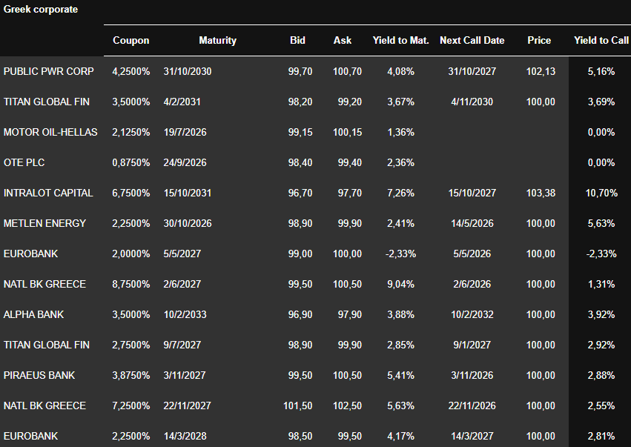Image resolution: width=631 pixels, height=447 pixels.
Task: Click the 2,81% yield to call
Action: (x=601, y=436)
